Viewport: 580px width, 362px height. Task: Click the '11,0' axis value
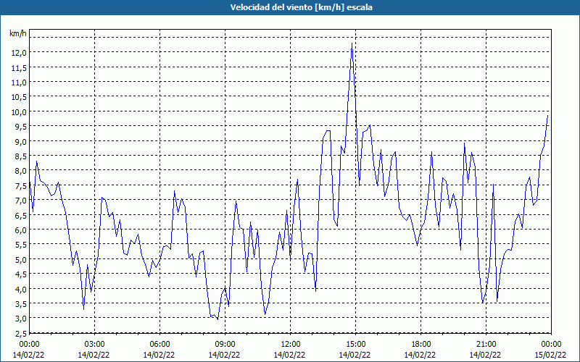click(x=19, y=83)
